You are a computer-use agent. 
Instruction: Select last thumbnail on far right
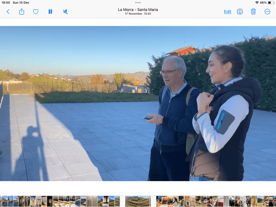273,201
